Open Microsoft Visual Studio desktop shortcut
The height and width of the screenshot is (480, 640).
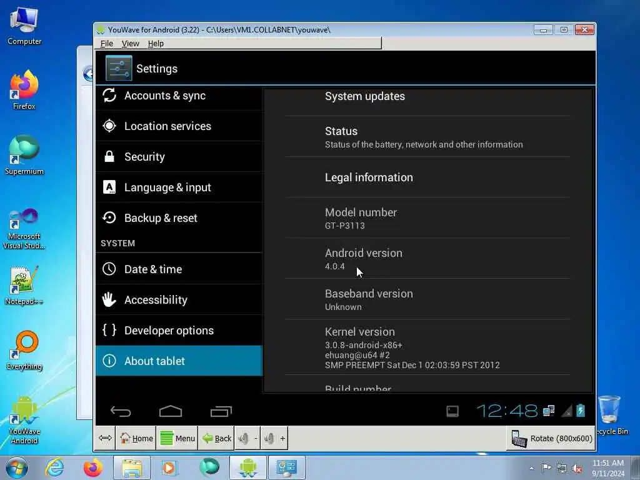click(24, 229)
